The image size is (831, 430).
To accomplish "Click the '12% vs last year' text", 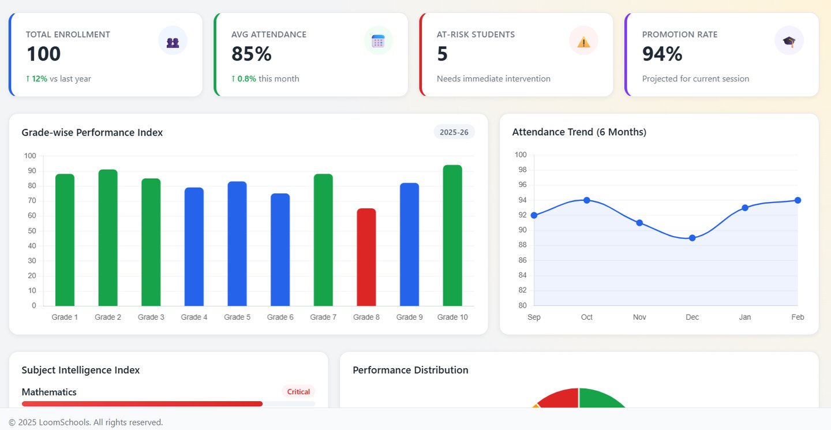I will click(59, 78).
